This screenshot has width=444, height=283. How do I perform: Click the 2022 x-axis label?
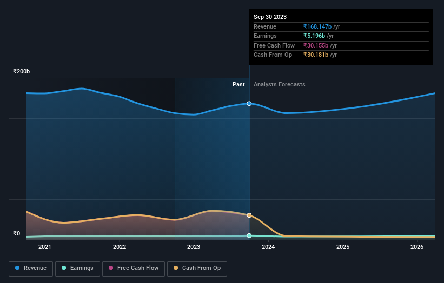(x=120, y=247)
